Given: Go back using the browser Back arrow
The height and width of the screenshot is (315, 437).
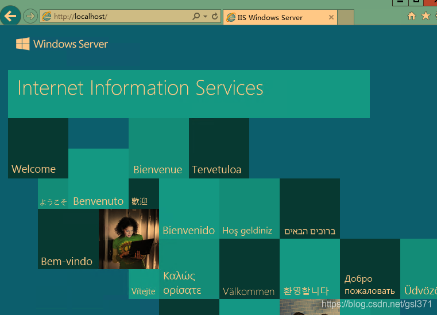Looking at the screenshot, I should tap(10, 16).
